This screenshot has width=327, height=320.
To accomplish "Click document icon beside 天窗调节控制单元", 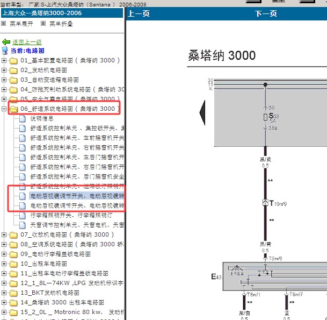I will [x=23, y=225].
